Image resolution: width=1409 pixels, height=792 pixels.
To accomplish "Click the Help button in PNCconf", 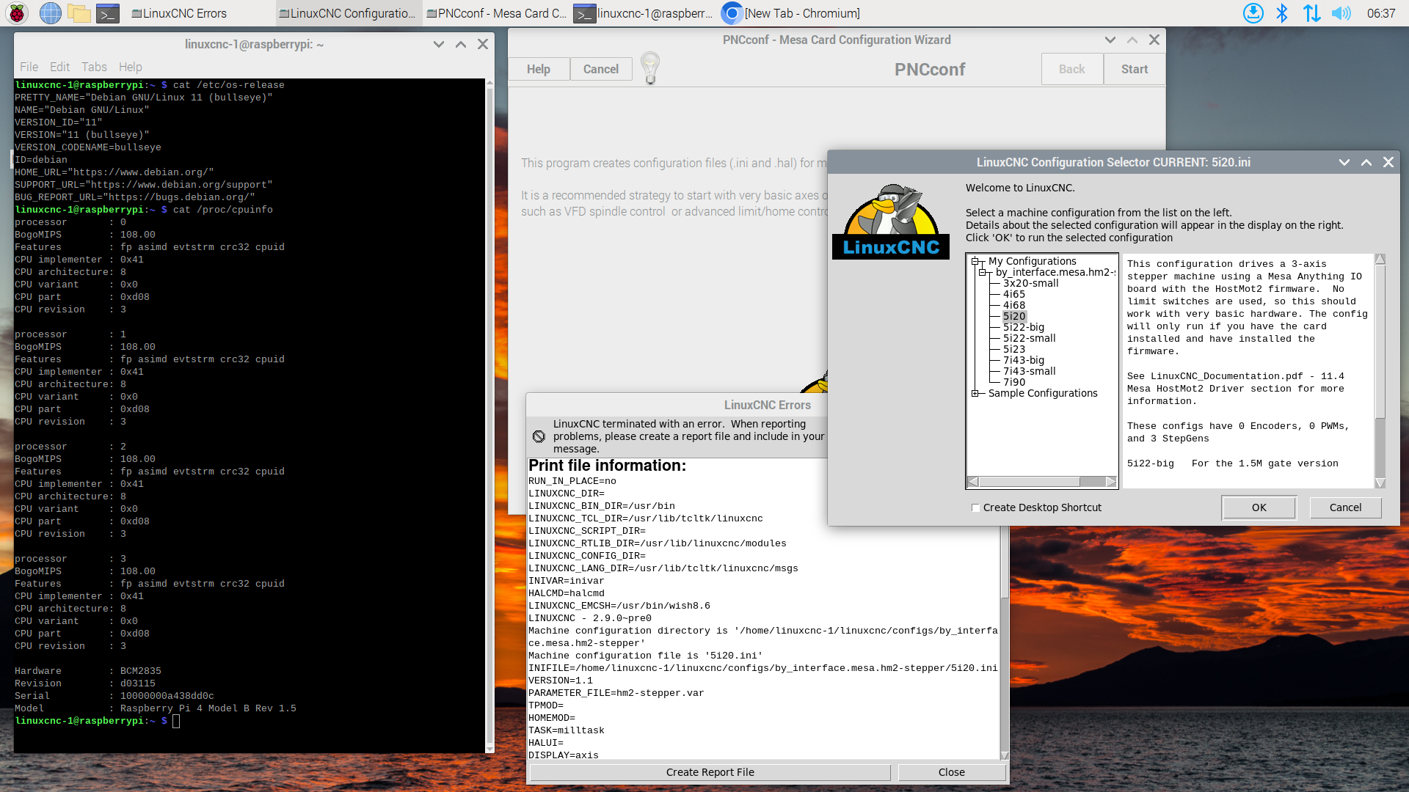I will point(539,69).
